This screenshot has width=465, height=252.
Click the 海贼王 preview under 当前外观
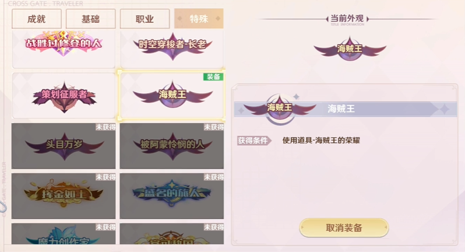point(350,49)
